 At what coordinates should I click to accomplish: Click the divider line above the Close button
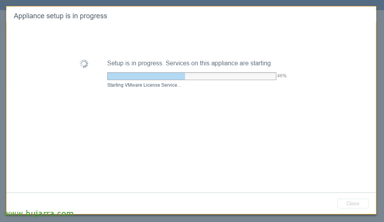(x=191, y=192)
